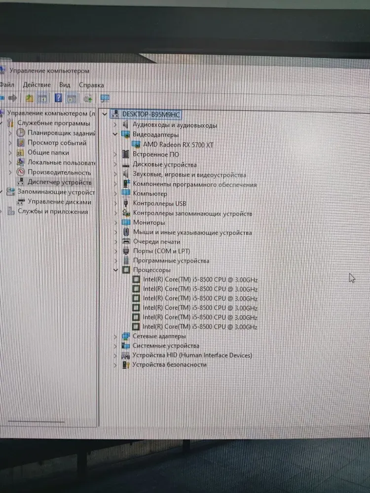The width and height of the screenshot is (370, 493).
Task: Select Управление дисками in left tree
Action: coord(59,202)
